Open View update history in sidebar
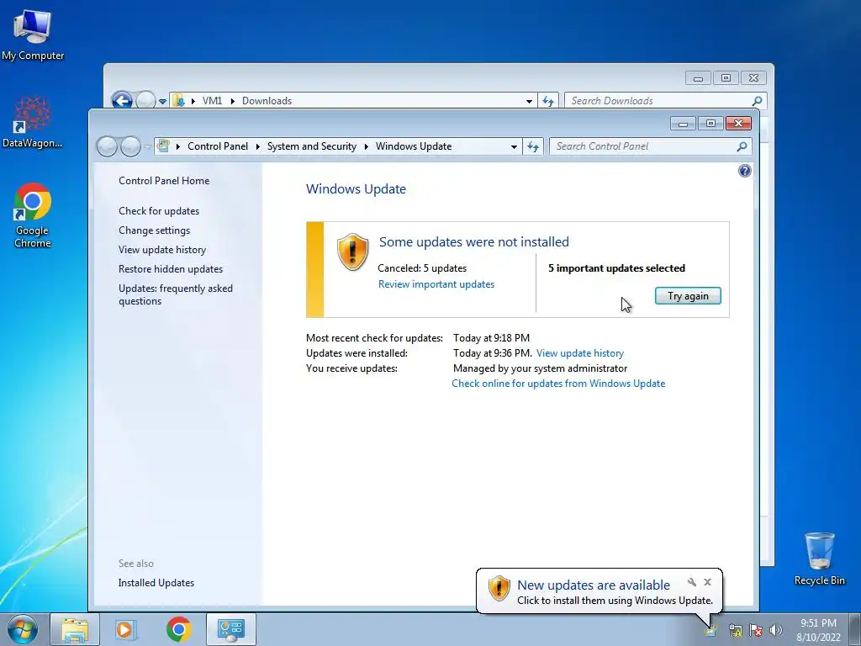The height and width of the screenshot is (646, 861). click(x=162, y=249)
